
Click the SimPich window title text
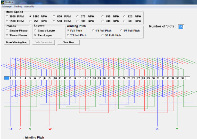[9, 2]
